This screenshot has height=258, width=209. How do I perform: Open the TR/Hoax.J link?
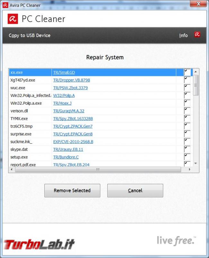coord(62,103)
